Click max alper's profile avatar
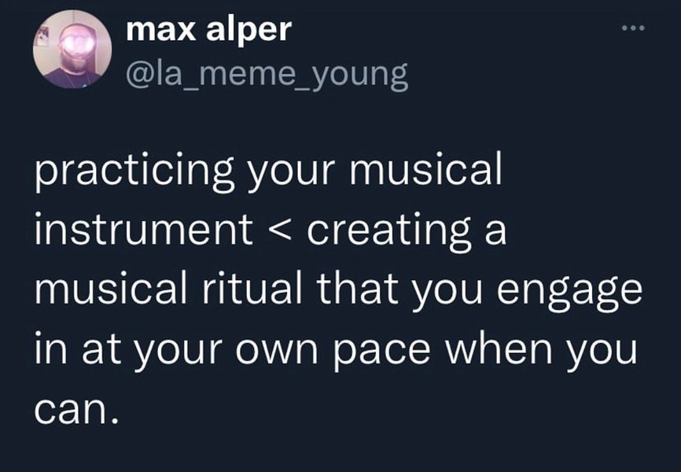681x472 pixels. pyautogui.click(x=72, y=49)
